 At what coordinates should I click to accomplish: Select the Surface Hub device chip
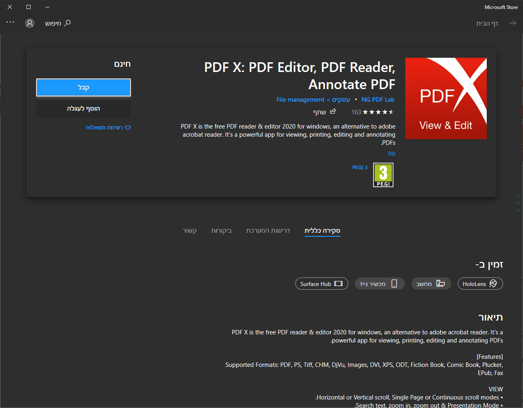(x=322, y=284)
